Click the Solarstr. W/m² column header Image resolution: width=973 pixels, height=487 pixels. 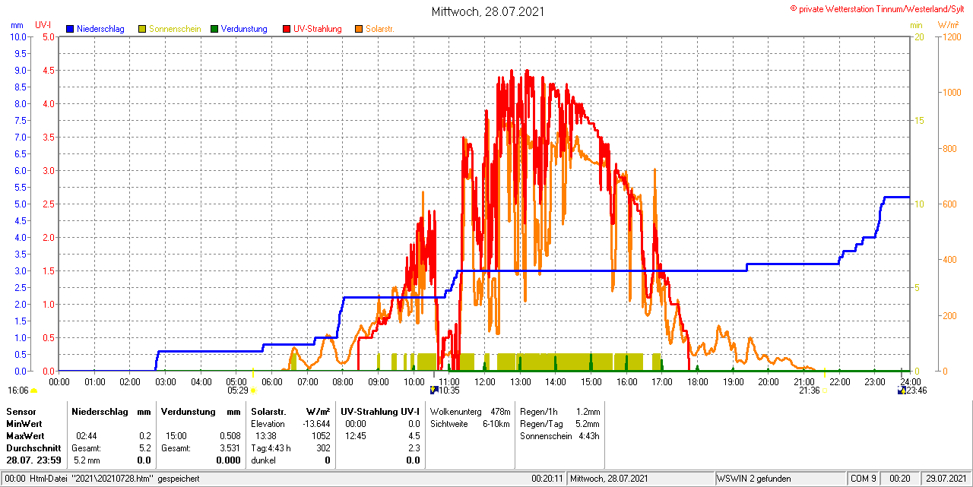point(290,411)
